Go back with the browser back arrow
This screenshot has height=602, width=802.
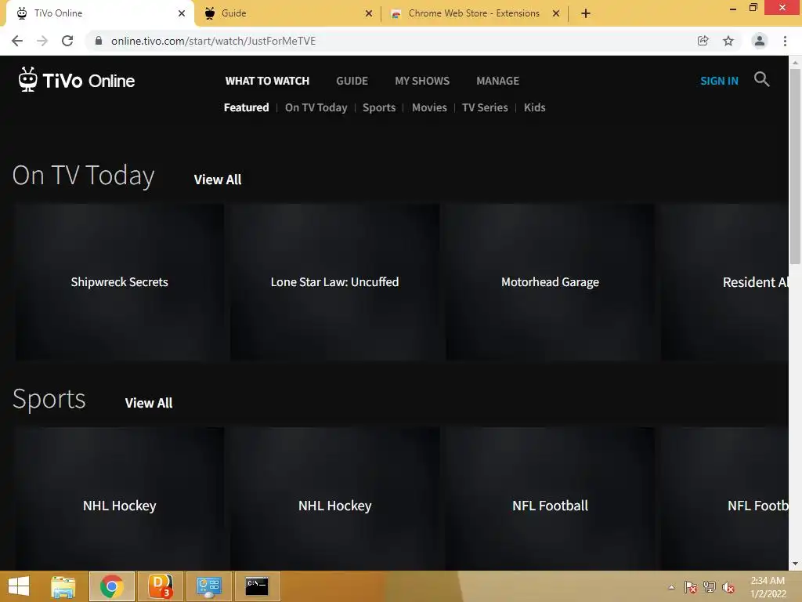(x=17, y=41)
